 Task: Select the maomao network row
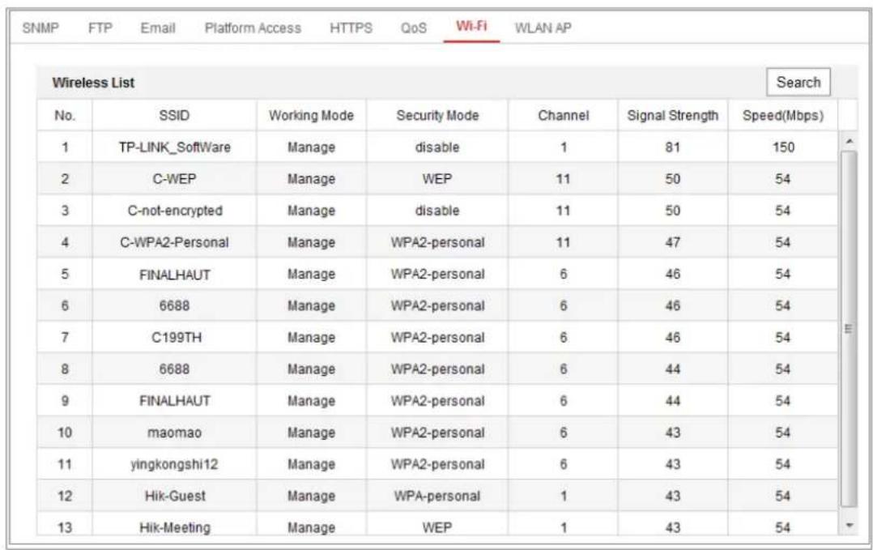(437, 433)
